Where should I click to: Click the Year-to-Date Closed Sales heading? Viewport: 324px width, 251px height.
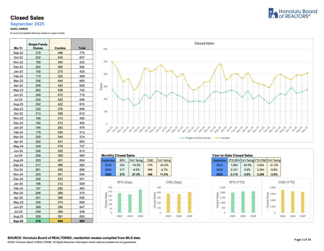233,156
